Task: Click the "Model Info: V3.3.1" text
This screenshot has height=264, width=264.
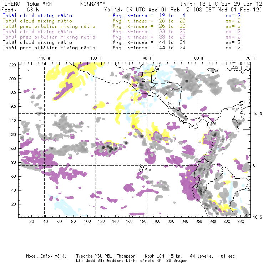Action: pos(47,256)
